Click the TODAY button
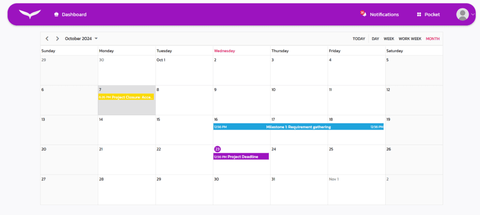Image resolution: width=480 pixels, height=215 pixels. [359, 38]
